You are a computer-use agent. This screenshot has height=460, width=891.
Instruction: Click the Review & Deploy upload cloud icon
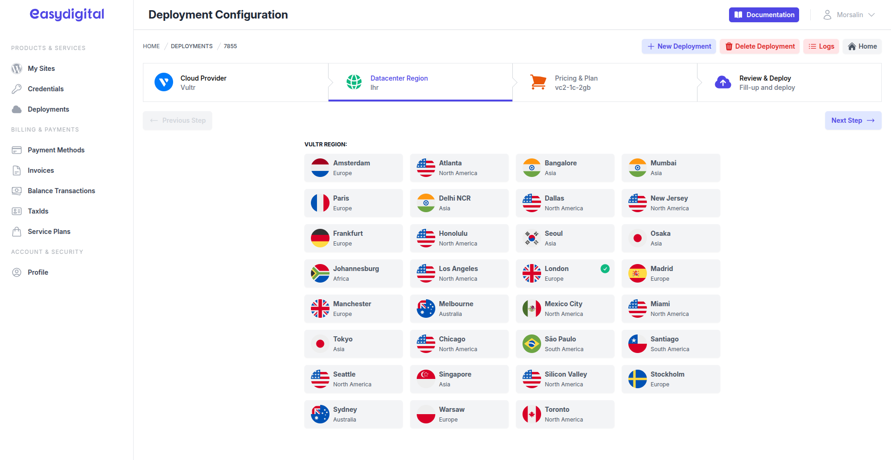coord(723,82)
